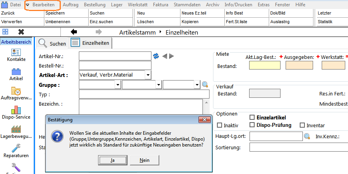Click the Dok/Bild toolbar button
This screenshot has width=348, height=174.
[x=291, y=13]
